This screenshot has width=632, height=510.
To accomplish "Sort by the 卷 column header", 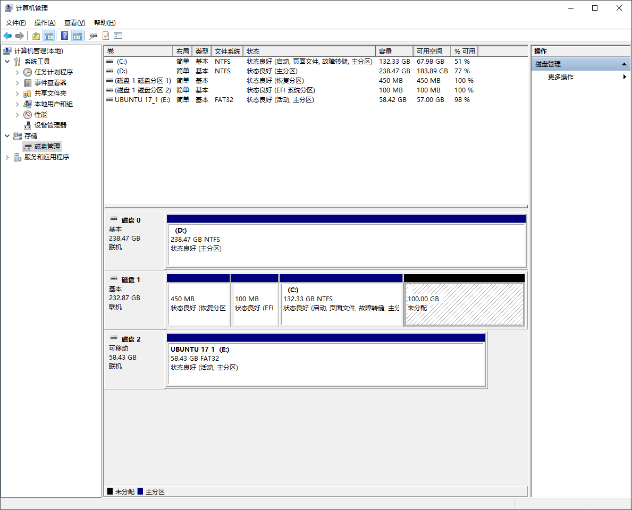I will click(x=139, y=51).
